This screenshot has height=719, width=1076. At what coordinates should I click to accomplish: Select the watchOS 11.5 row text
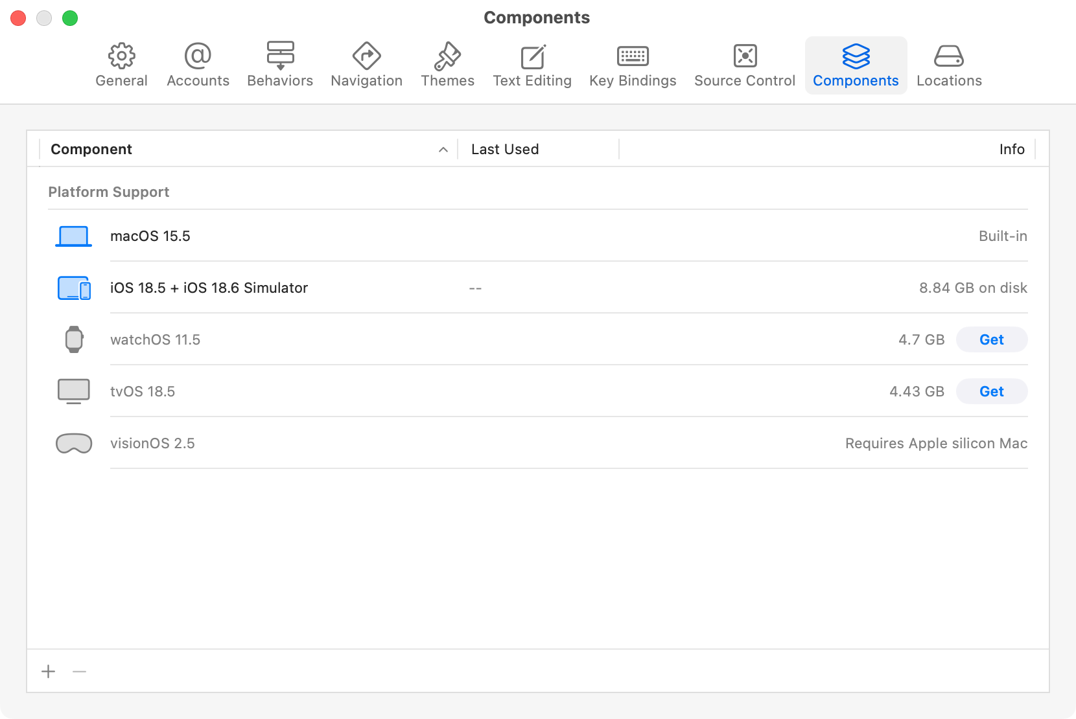click(x=156, y=340)
